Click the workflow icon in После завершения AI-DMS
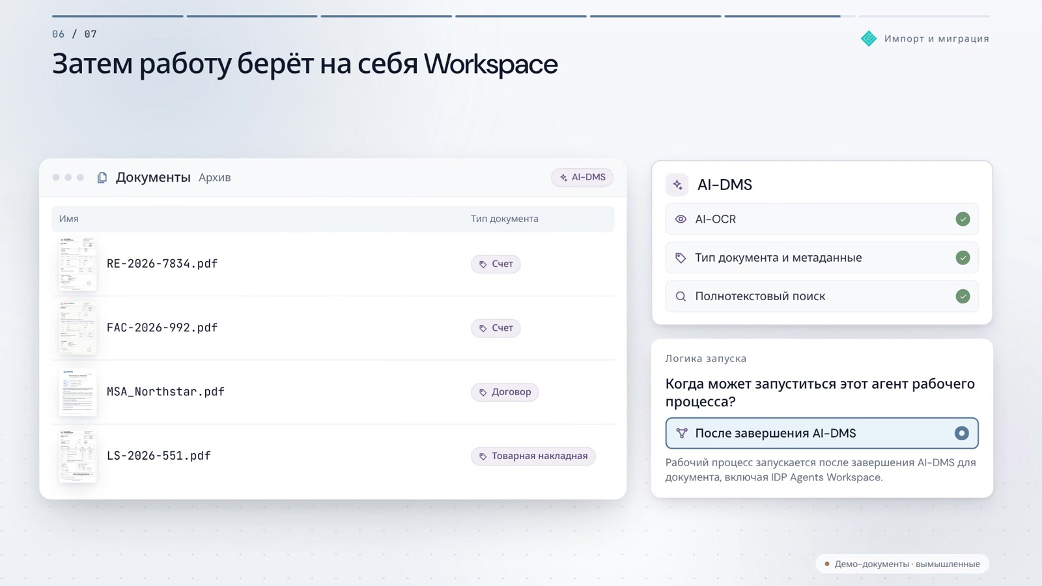This screenshot has height=586, width=1042. (681, 434)
